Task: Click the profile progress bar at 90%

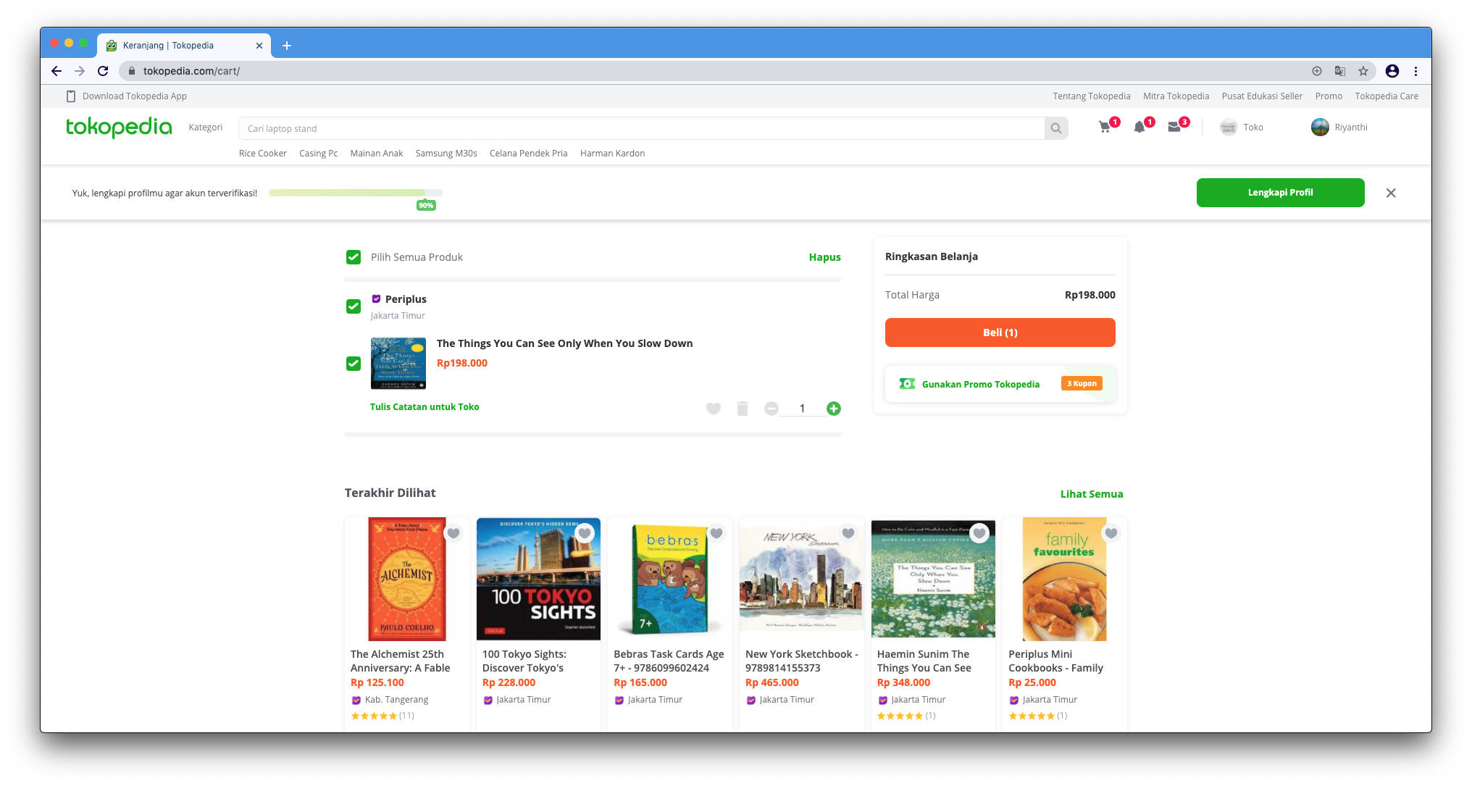Action: (356, 193)
